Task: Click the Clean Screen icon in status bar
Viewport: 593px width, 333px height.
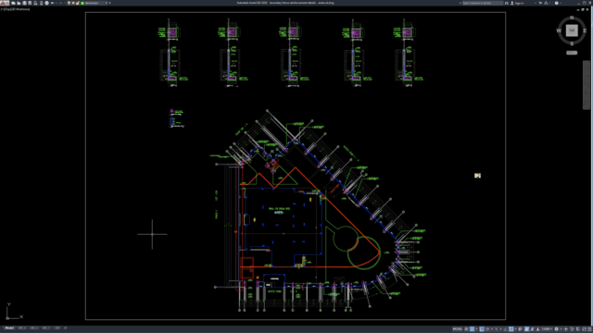Action: pos(584,329)
